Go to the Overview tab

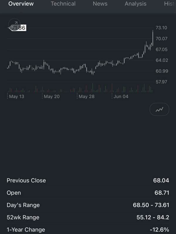[21, 4]
